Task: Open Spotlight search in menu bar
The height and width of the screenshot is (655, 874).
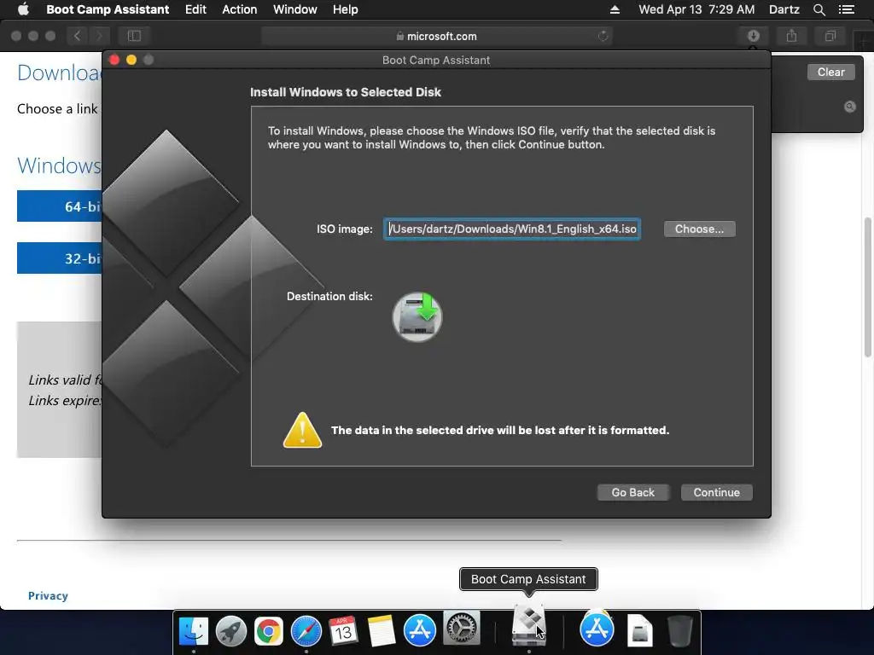Action: 819,9
